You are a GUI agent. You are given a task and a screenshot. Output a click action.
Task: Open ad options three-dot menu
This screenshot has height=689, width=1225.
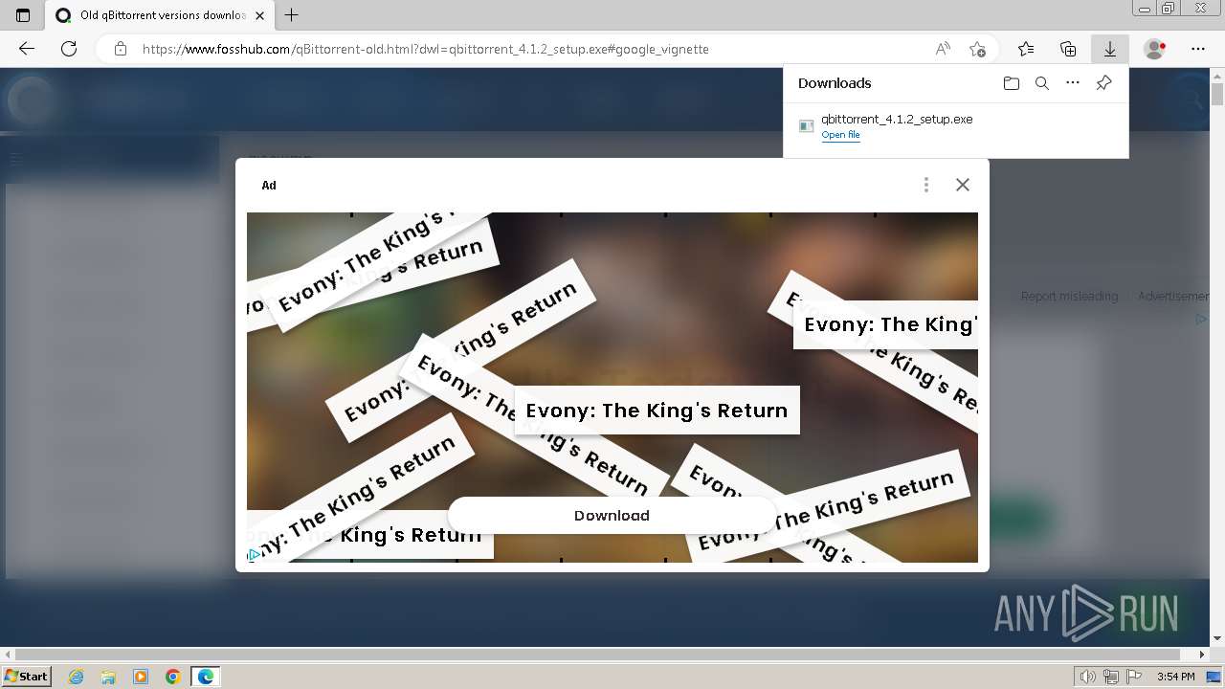click(925, 185)
